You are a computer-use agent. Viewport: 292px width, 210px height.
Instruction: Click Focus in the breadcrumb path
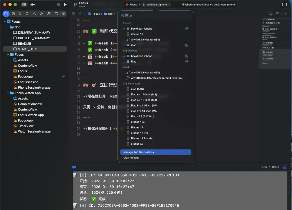(94, 14)
